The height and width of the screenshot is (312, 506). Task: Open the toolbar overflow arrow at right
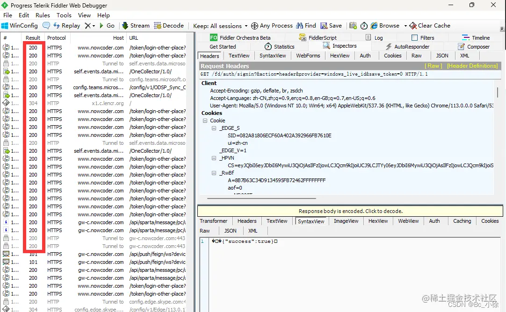502,28
